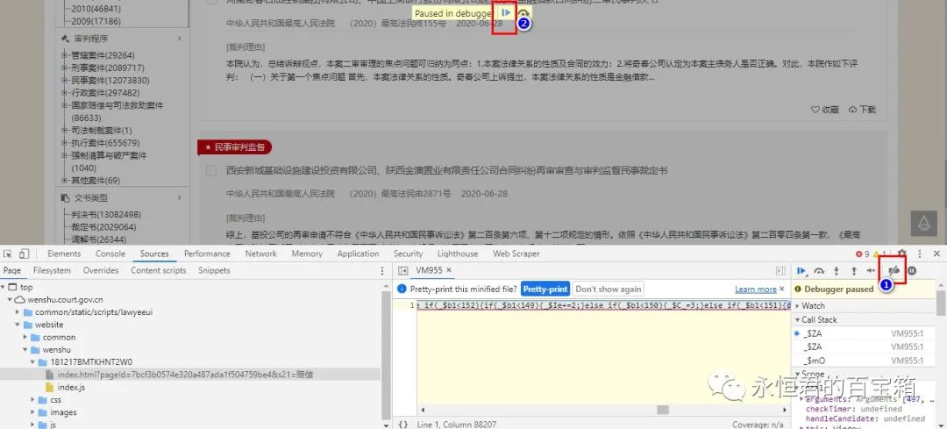The width and height of the screenshot is (947, 429).
Task: Switch to Overrides navigator tab
Action: click(101, 271)
